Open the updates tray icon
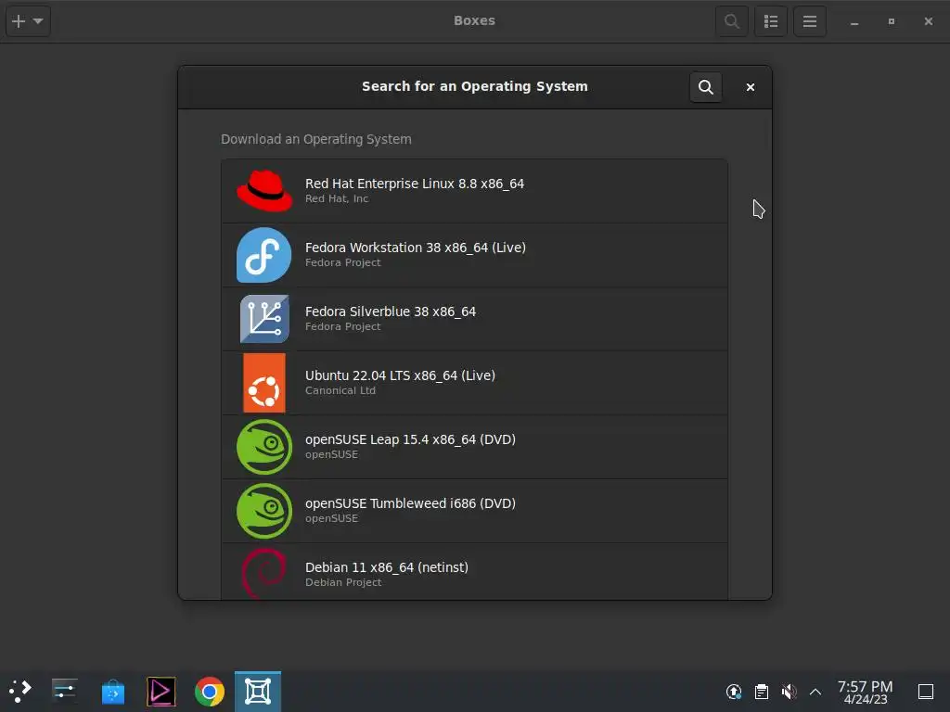 (734, 691)
